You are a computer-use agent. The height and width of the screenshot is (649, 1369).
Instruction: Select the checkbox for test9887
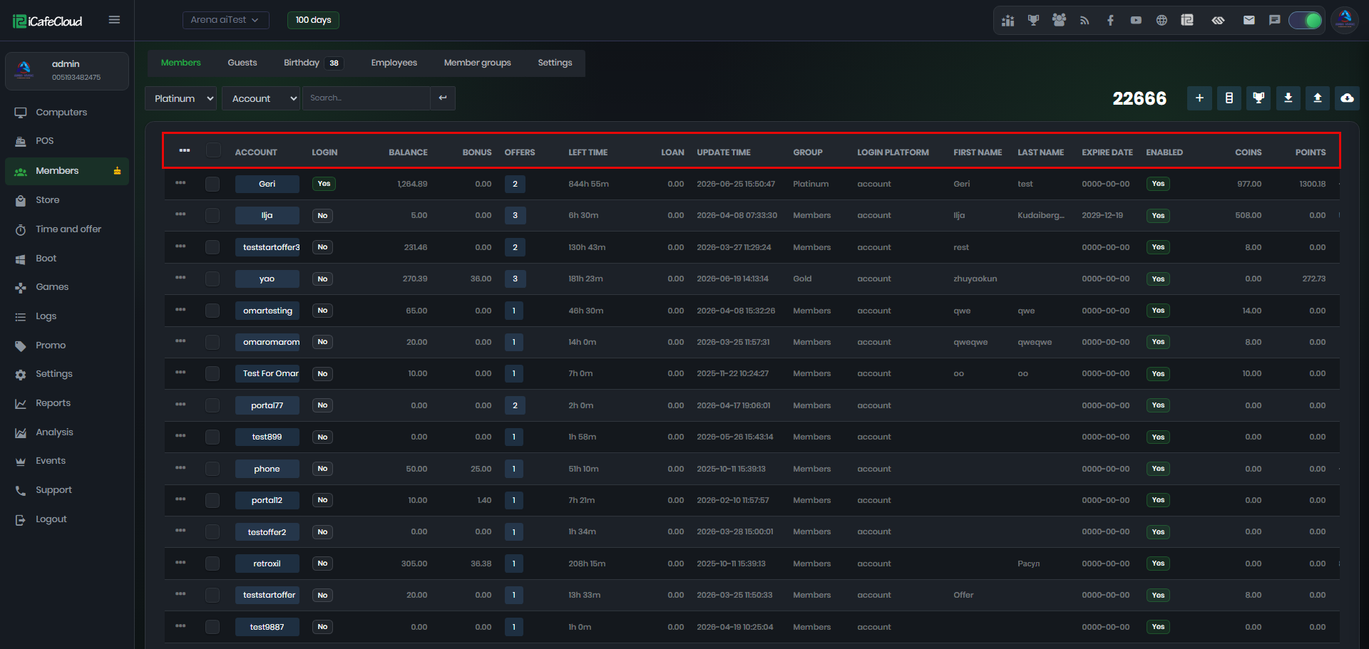212,627
